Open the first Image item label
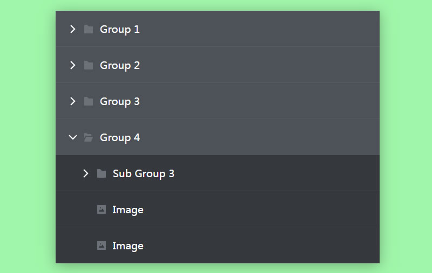The height and width of the screenshot is (273, 432). [128, 209]
